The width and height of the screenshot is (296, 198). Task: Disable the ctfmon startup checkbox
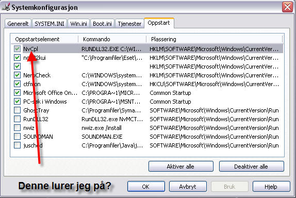click(17, 84)
